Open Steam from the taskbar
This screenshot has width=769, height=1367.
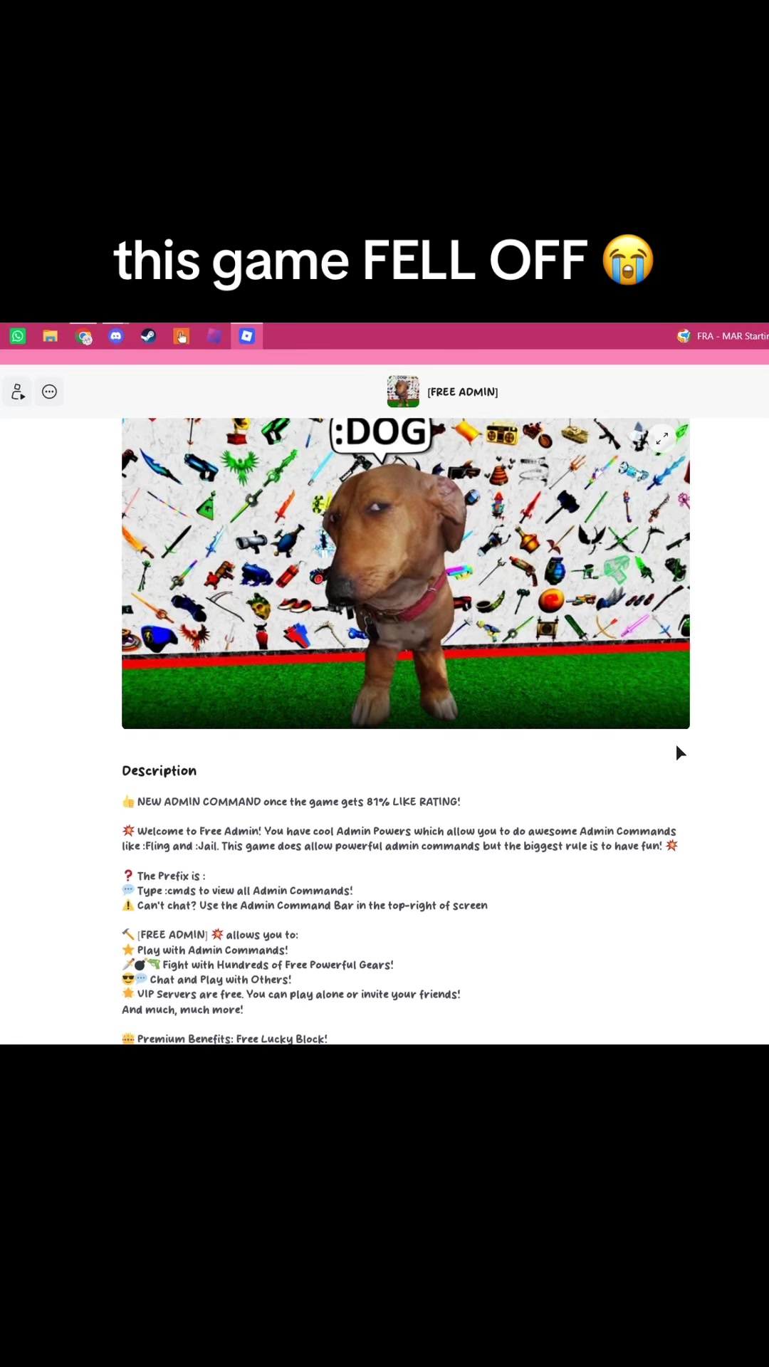click(x=148, y=336)
